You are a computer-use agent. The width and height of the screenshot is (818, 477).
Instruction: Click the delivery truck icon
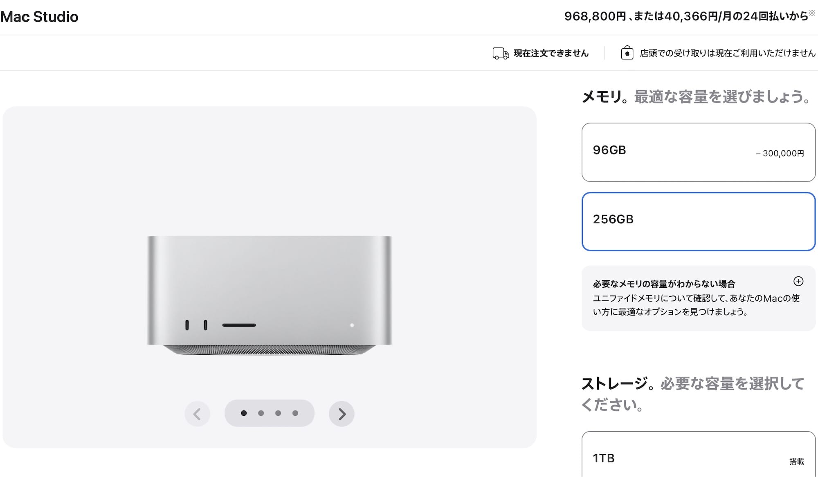[500, 54]
